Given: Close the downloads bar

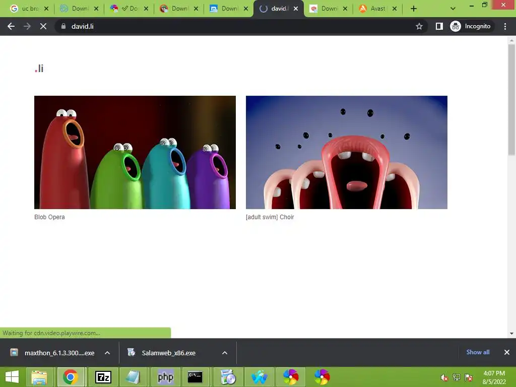Looking at the screenshot, I should [x=507, y=352].
